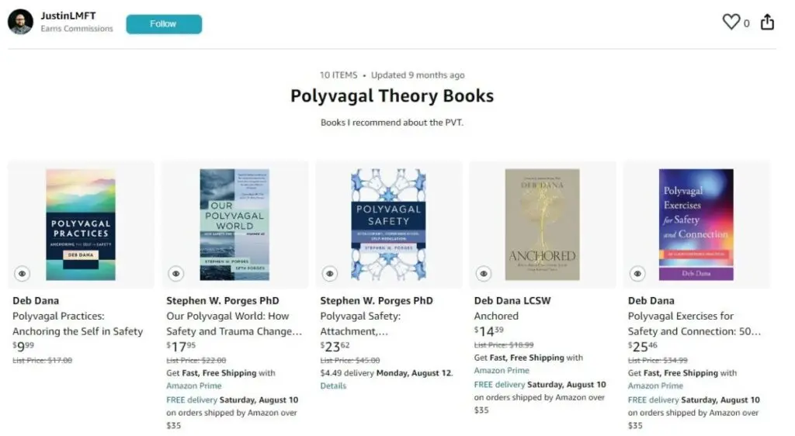
Task: Click eye icon on Polyvagal Safety cover
Action: coord(330,273)
